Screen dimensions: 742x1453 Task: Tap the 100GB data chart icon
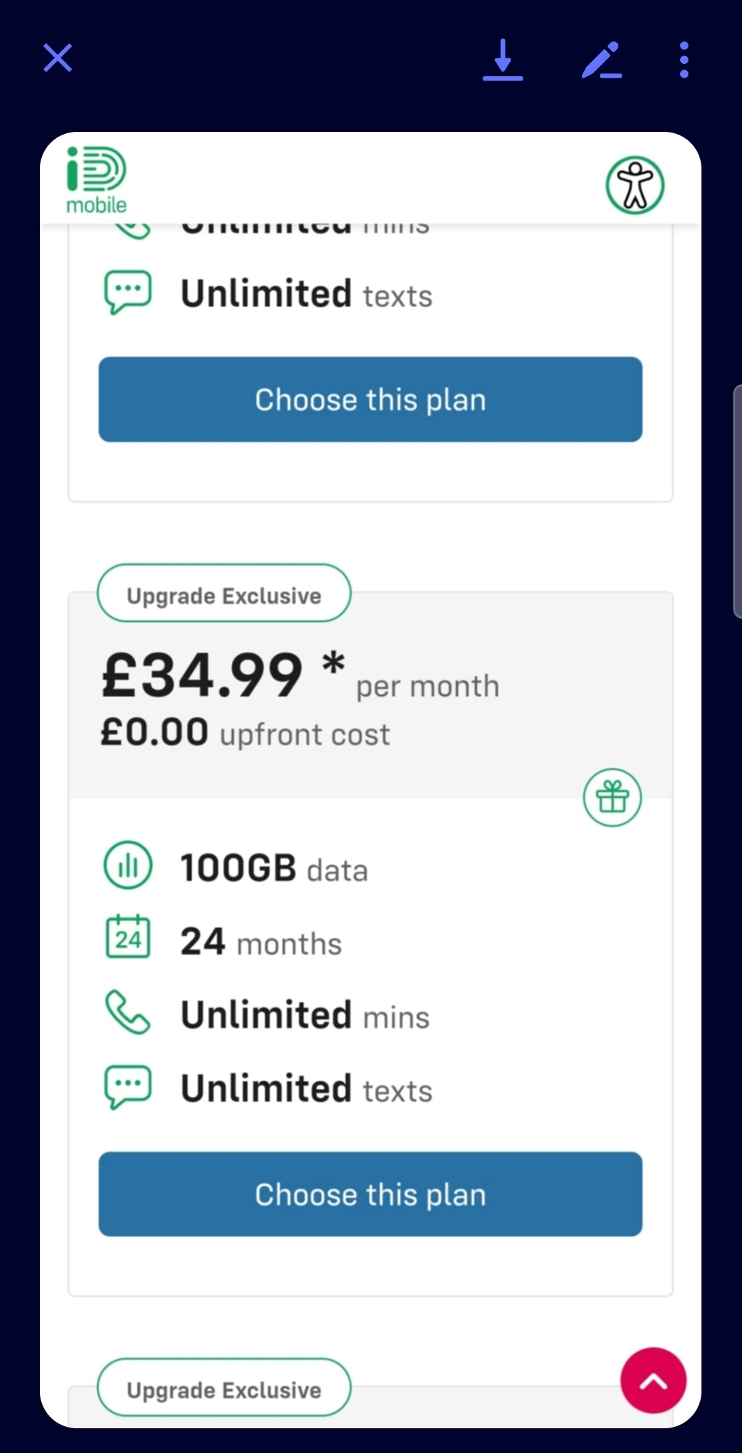[128, 866]
